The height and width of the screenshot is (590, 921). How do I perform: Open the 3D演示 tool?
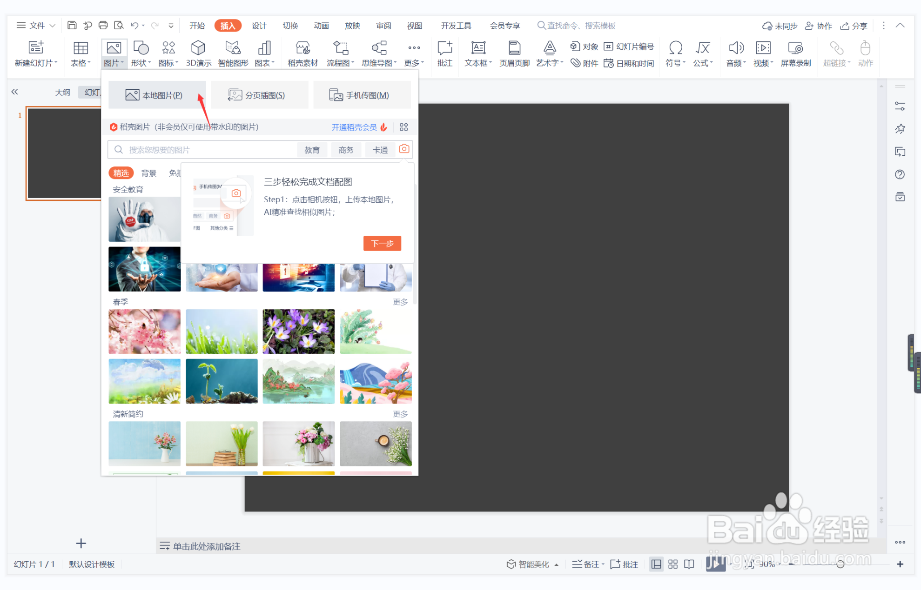pos(198,53)
